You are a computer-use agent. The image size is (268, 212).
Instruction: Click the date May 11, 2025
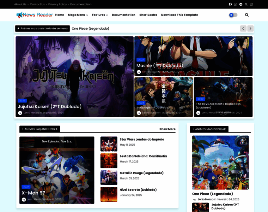127,145
